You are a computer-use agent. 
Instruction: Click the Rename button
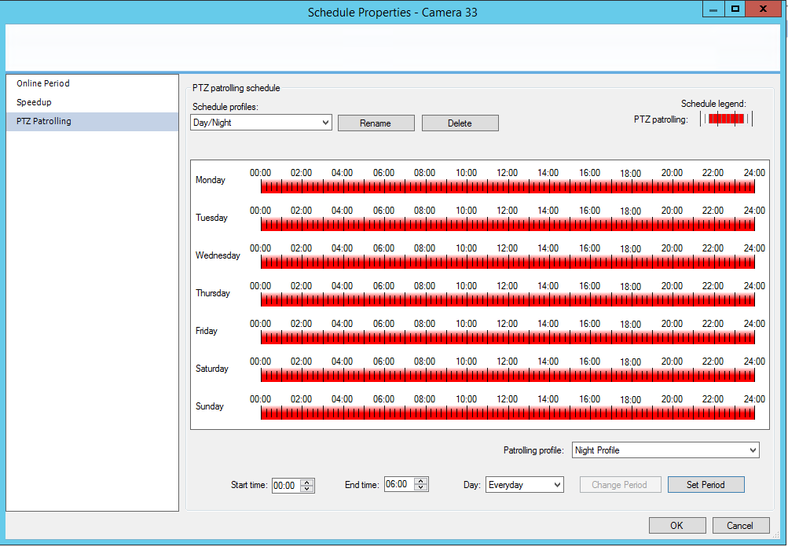376,123
